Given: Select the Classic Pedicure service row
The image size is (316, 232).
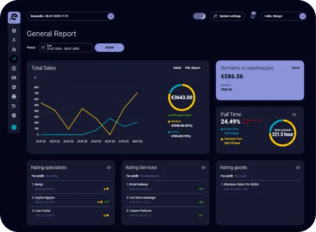Looking at the screenshot, I should click(x=165, y=213).
